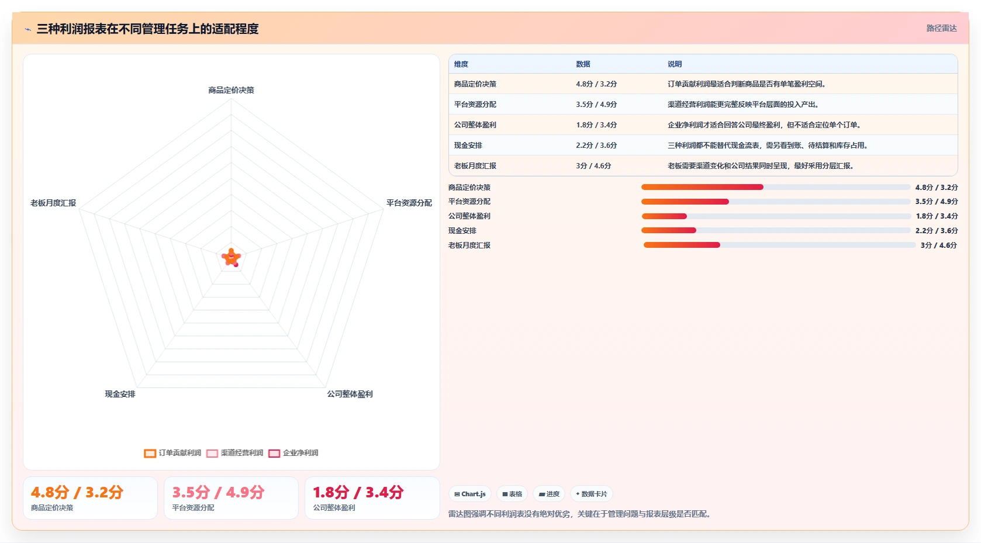Click the radar data polygon at the chart center

[232, 258]
